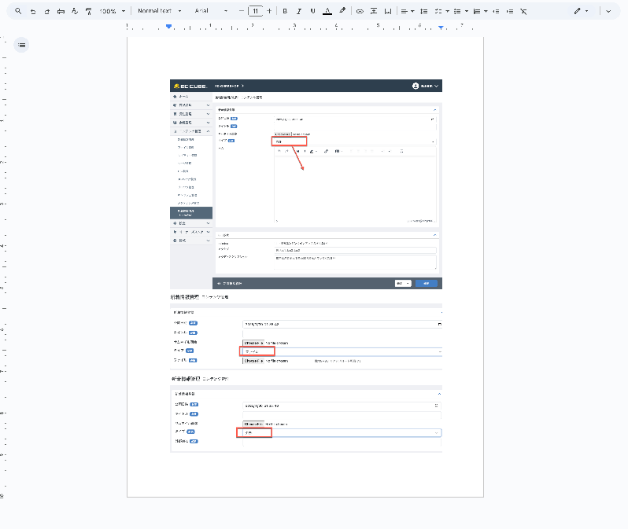Image resolution: width=628 pixels, height=529 pixels.
Task: Undo the last action
Action: (x=33, y=11)
